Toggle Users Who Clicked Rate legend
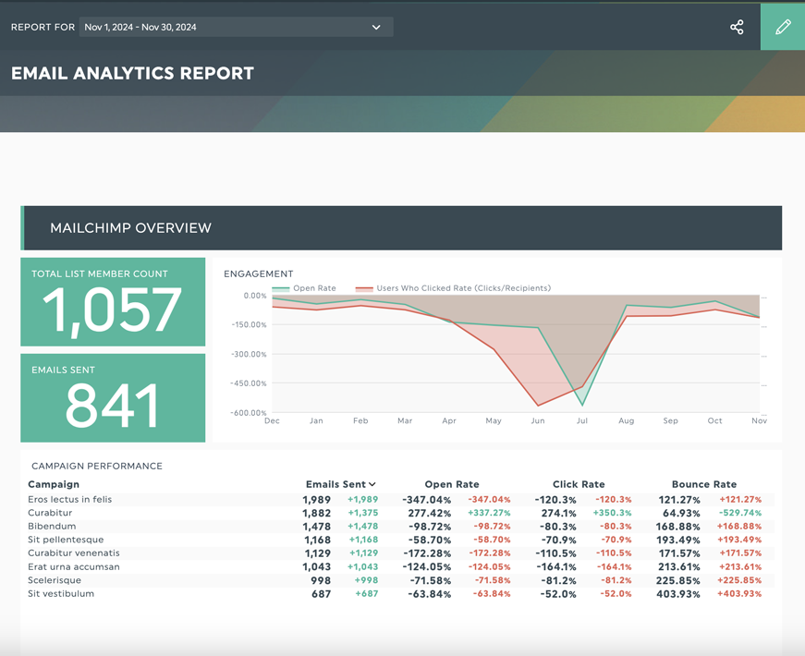The width and height of the screenshot is (805, 656). coord(462,288)
